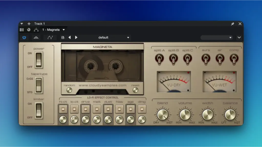Open the channel editor bars icon
Viewport: 262px width, 147px height.
(22, 30)
